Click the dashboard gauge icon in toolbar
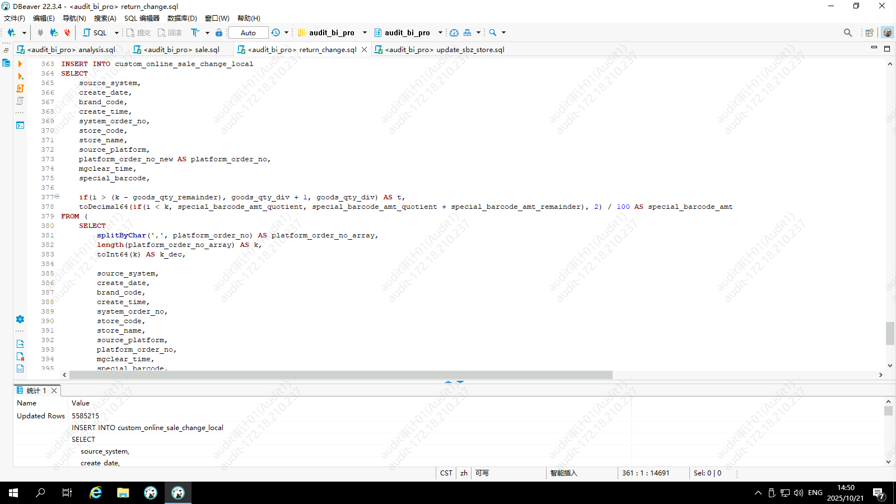 (454, 32)
